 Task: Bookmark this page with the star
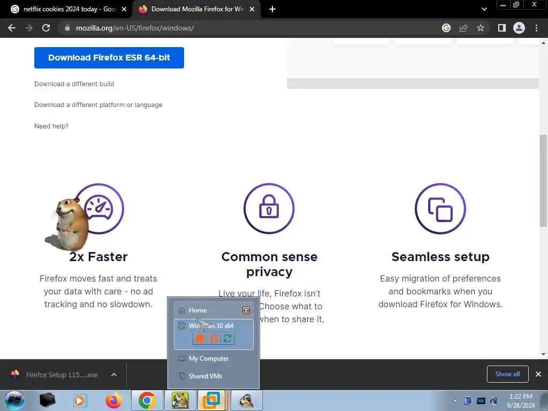[480, 28]
